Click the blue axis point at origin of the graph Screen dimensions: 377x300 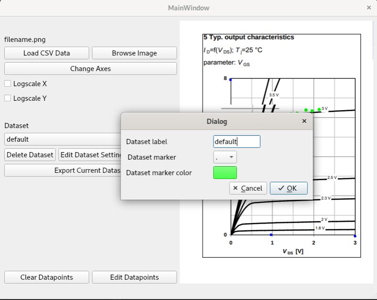[x=230, y=234]
